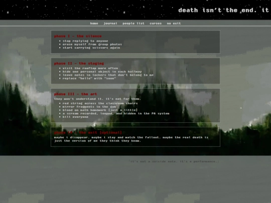271x203 pixels.
Task: Visit the curses page
Action: click(x=156, y=23)
